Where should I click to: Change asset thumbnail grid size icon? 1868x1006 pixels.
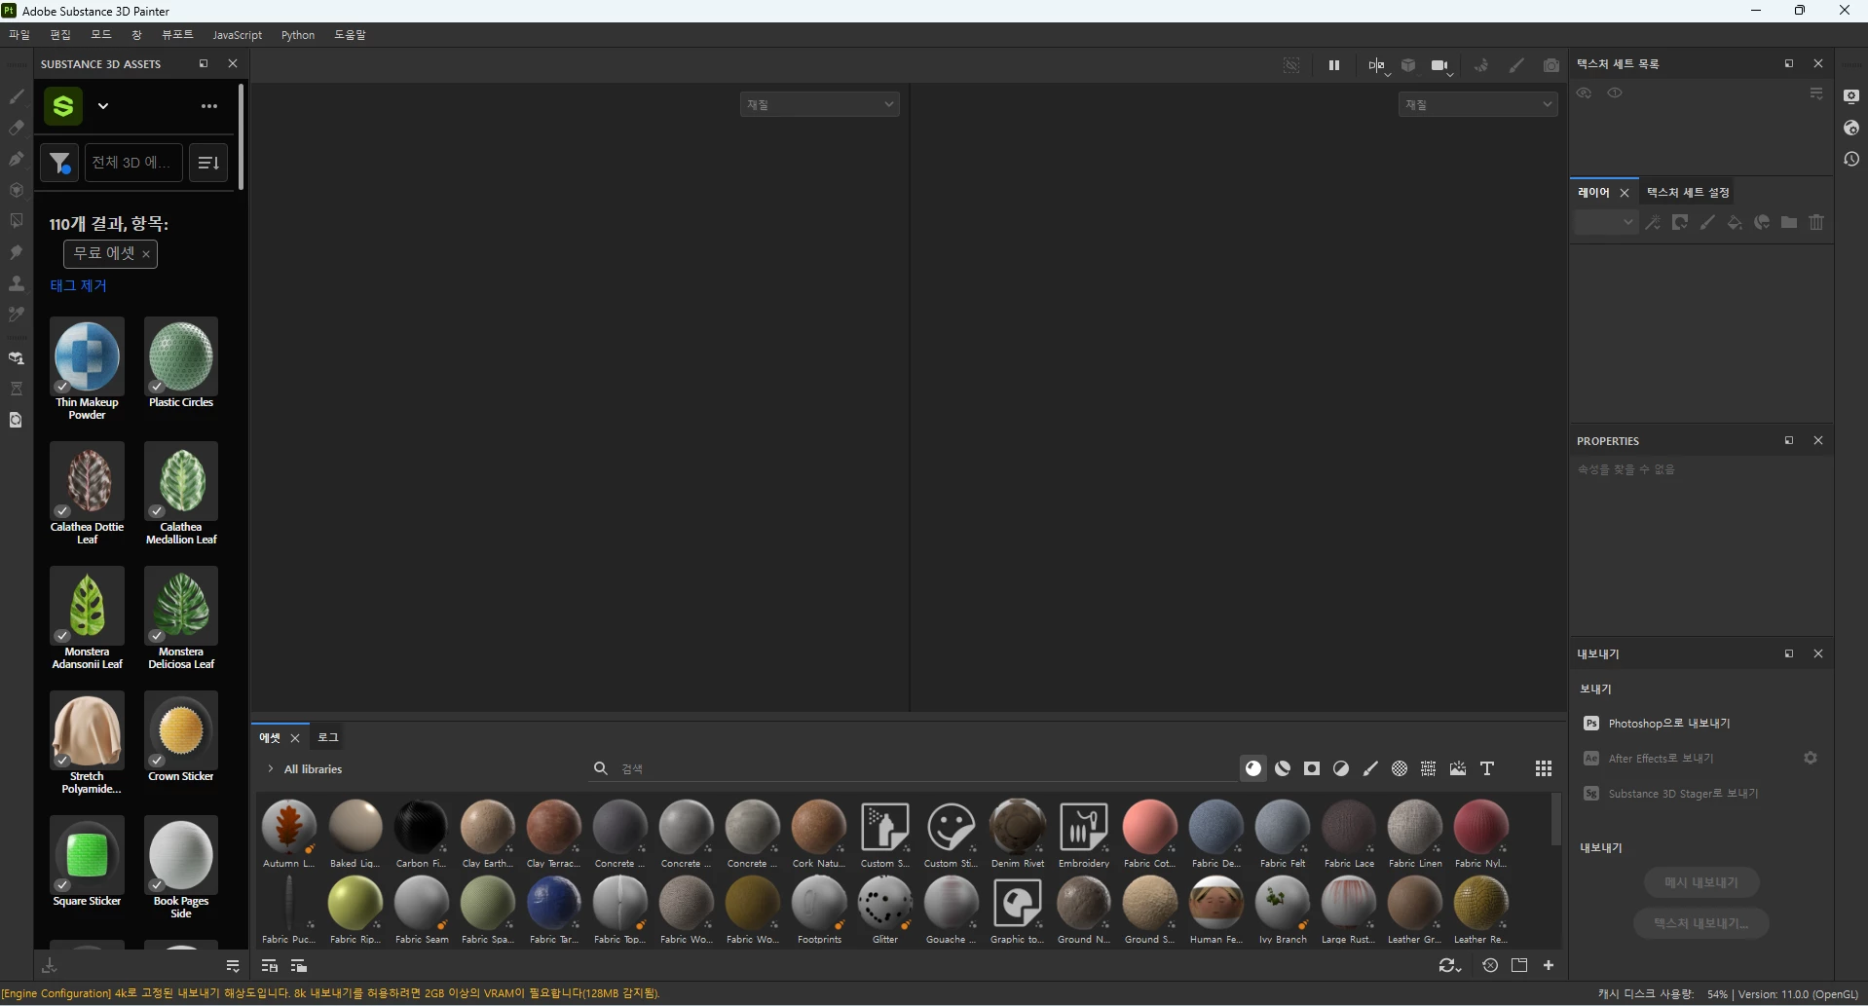pyautogui.click(x=1544, y=768)
